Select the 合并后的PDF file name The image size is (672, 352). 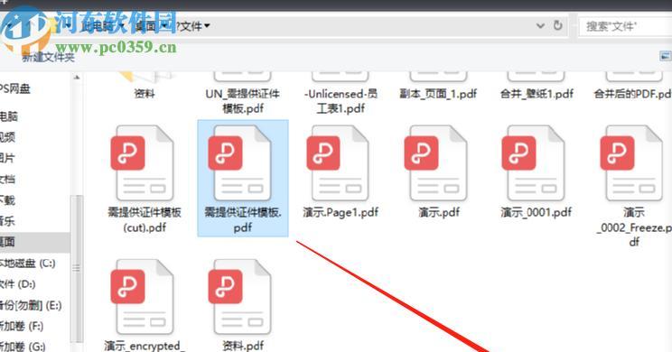[x=632, y=93]
